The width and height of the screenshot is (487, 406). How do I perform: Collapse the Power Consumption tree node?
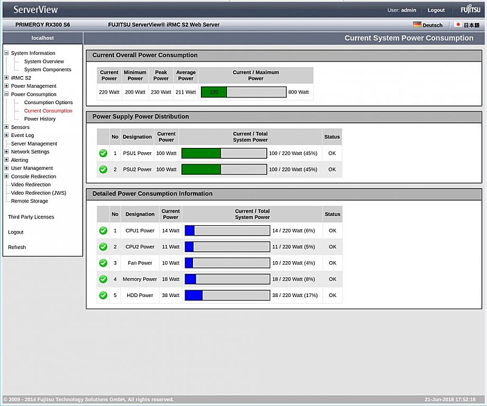pos(7,94)
